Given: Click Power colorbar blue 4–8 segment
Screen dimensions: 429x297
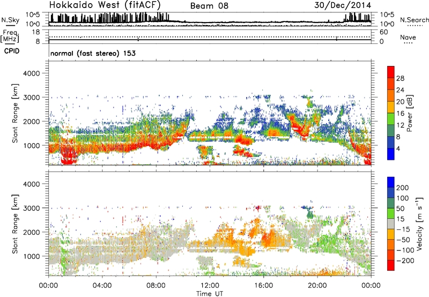Looking at the screenshot, I should coord(391,143).
